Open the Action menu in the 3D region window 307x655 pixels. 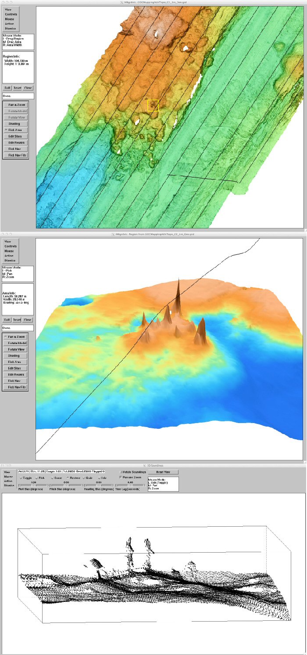click(9, 256)
